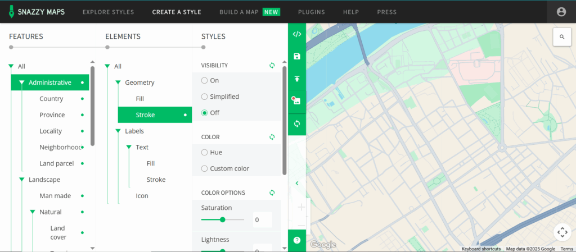Click the Google logo on the map
Image resolution: width=576 pixels, height=252 pixels.
point(323,244)
